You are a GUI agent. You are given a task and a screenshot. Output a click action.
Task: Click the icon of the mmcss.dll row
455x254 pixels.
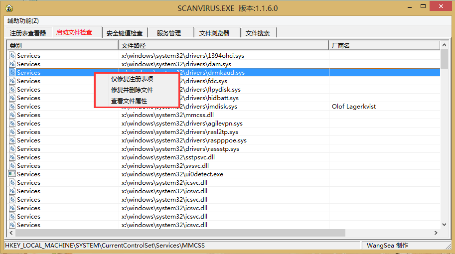[x=12, y=115]
